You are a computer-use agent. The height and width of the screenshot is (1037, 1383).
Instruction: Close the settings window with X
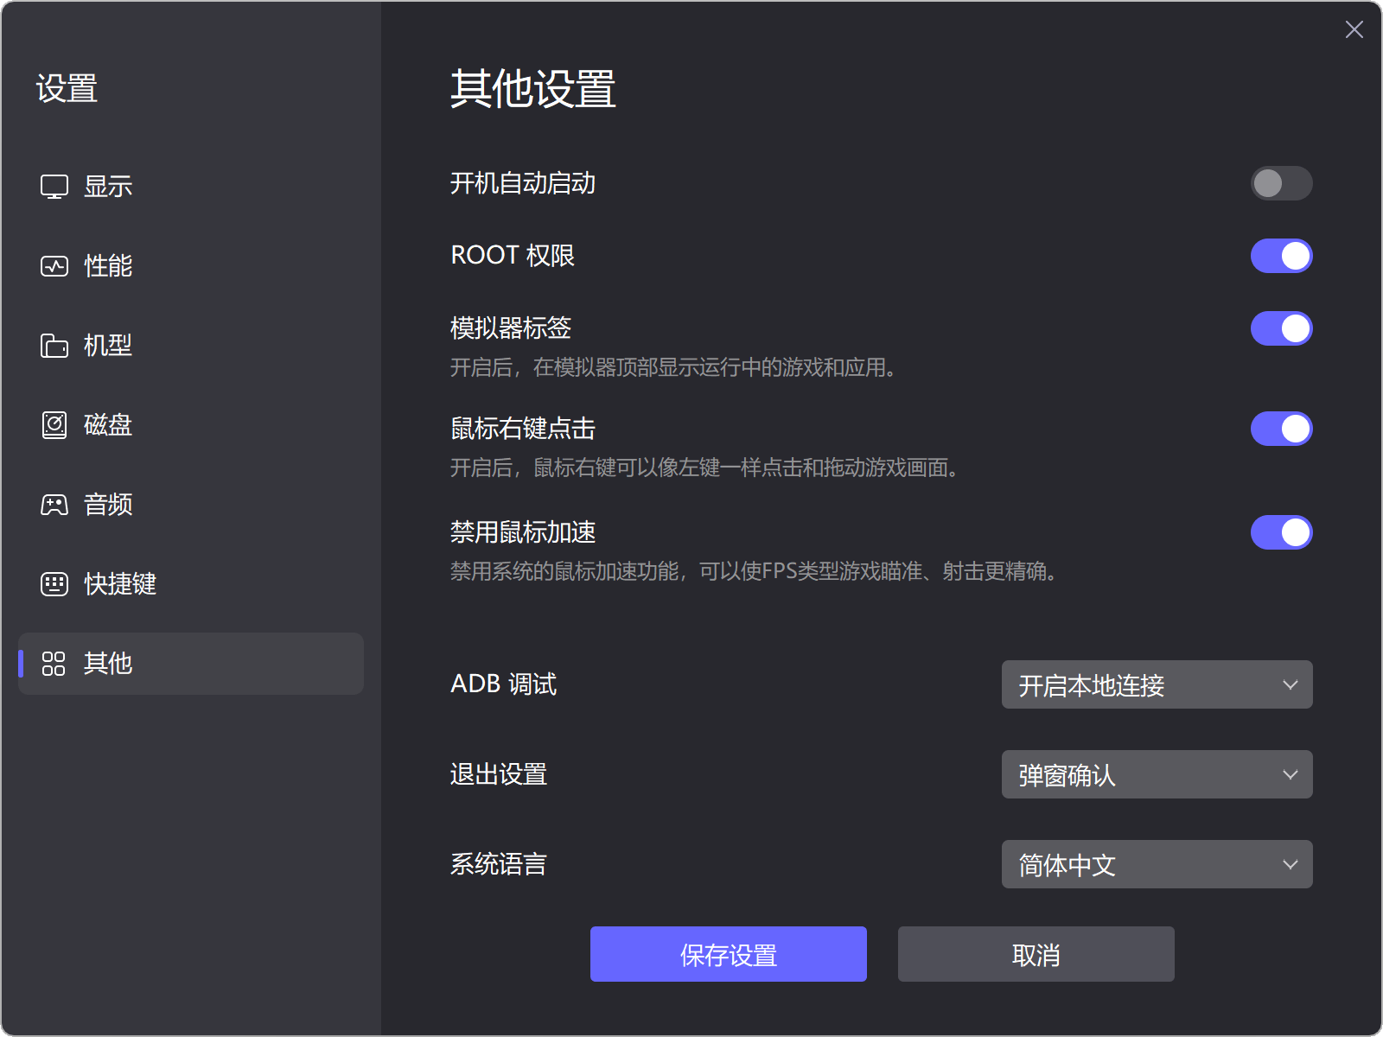[1353, 29]
